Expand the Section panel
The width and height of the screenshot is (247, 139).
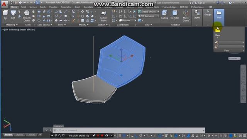[x=103, y=25]
